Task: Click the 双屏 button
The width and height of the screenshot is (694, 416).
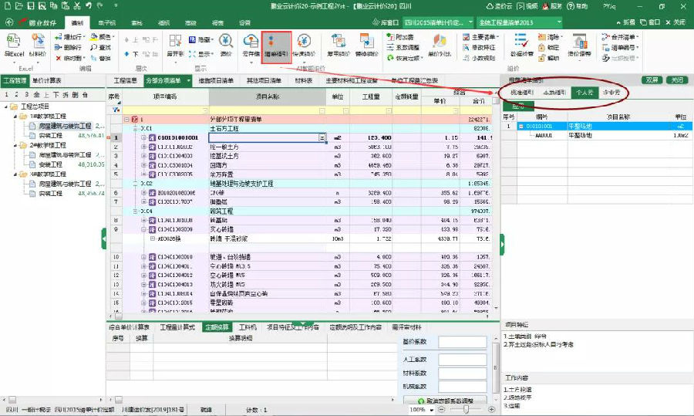Action: (652, 79)
